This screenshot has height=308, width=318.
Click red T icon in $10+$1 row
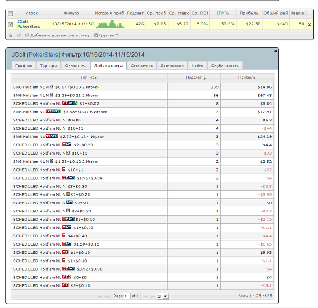64,169
